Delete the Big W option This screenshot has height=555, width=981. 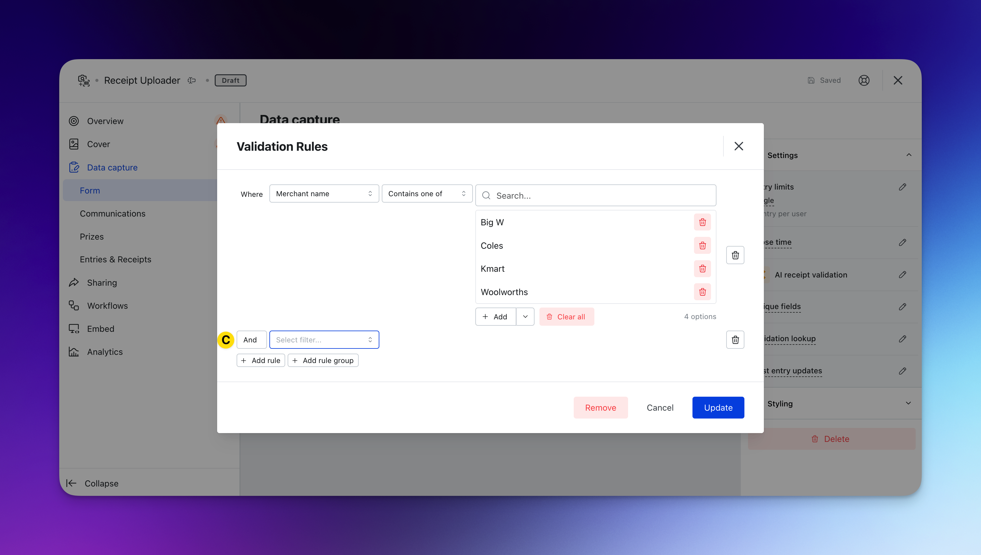click(702, 222)
